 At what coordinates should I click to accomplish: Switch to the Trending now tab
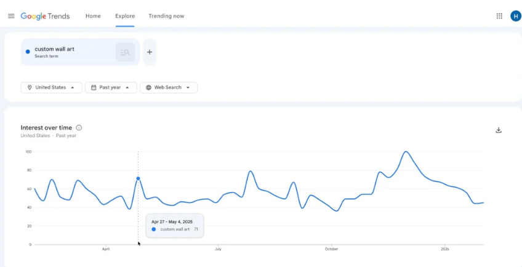166,16
